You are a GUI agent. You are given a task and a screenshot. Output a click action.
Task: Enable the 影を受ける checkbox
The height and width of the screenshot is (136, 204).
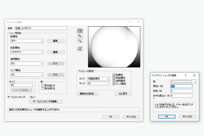pos(43,88)
